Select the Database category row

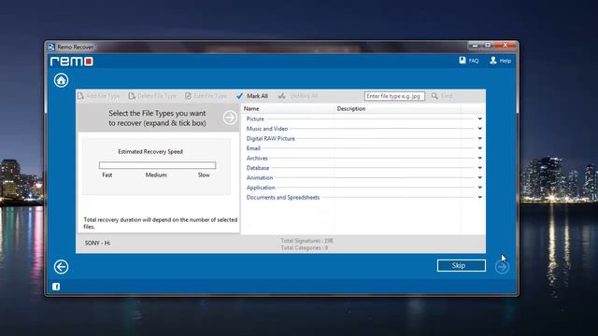pyautogui.click(x=363, y=168)
